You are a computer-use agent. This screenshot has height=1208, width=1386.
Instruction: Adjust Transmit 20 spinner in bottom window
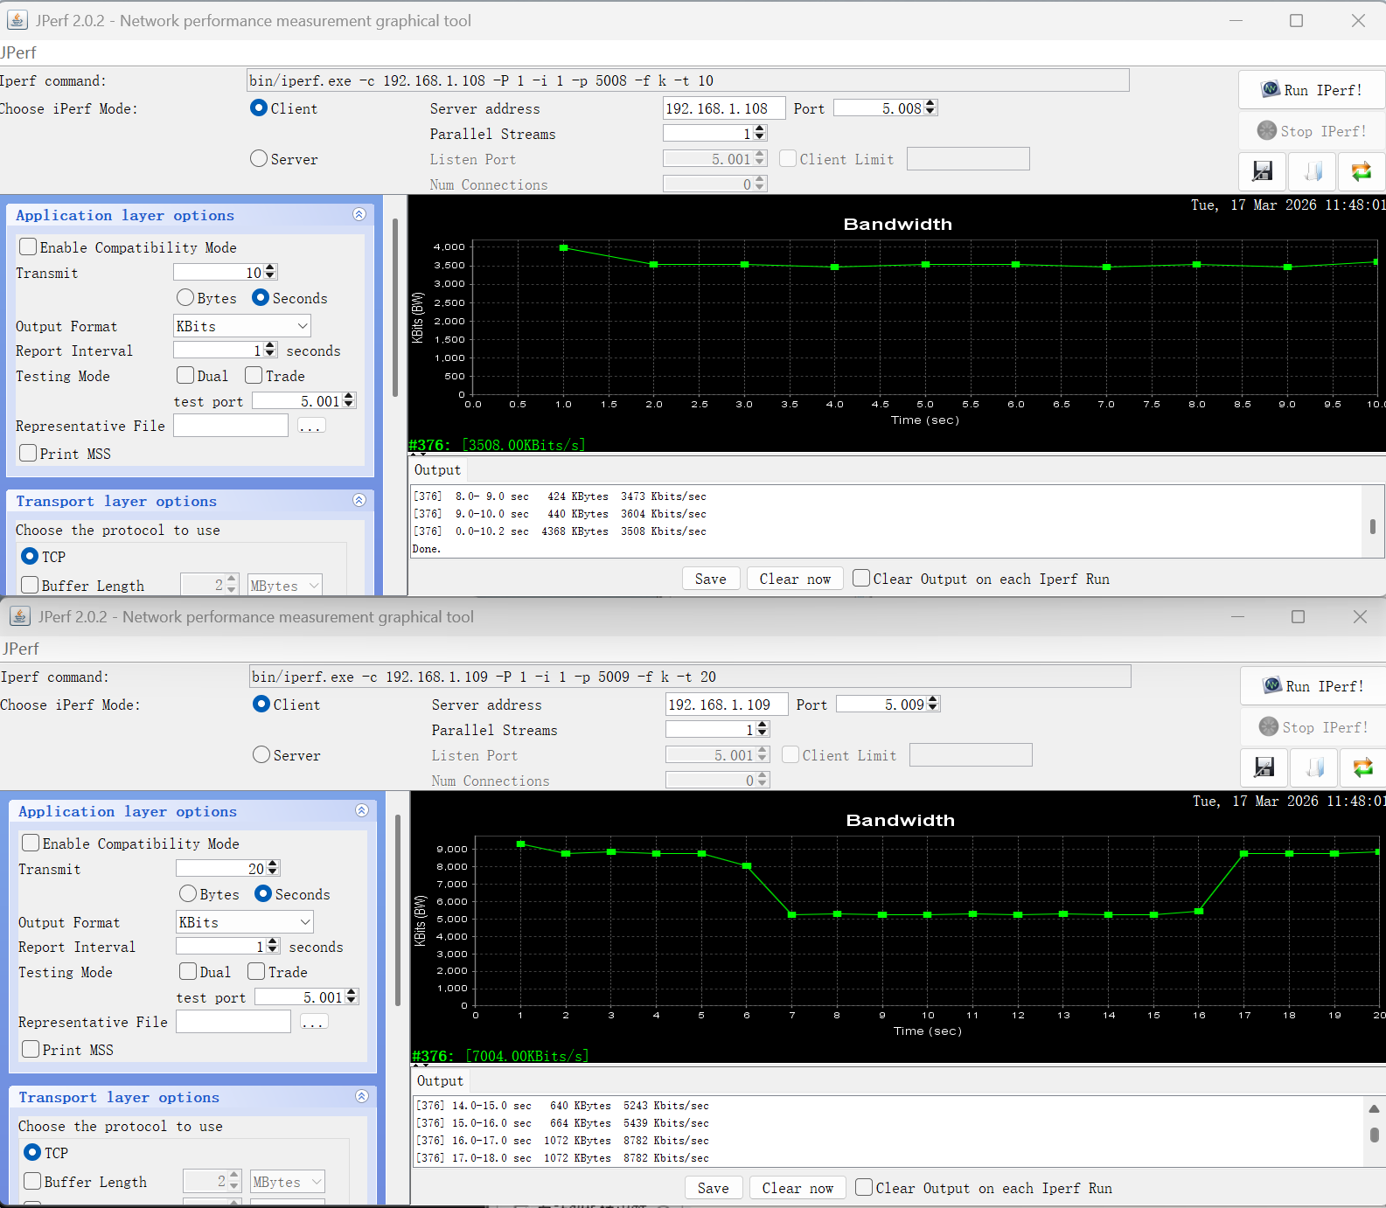(x=273, y=869)
